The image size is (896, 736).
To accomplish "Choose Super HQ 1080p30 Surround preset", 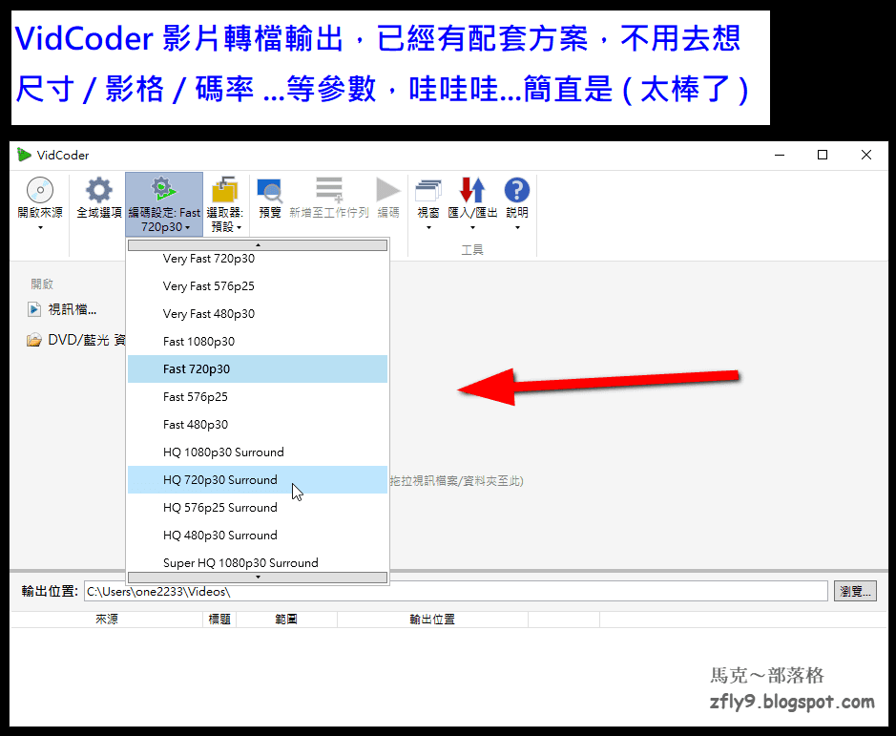I will [x=239, y=562].
